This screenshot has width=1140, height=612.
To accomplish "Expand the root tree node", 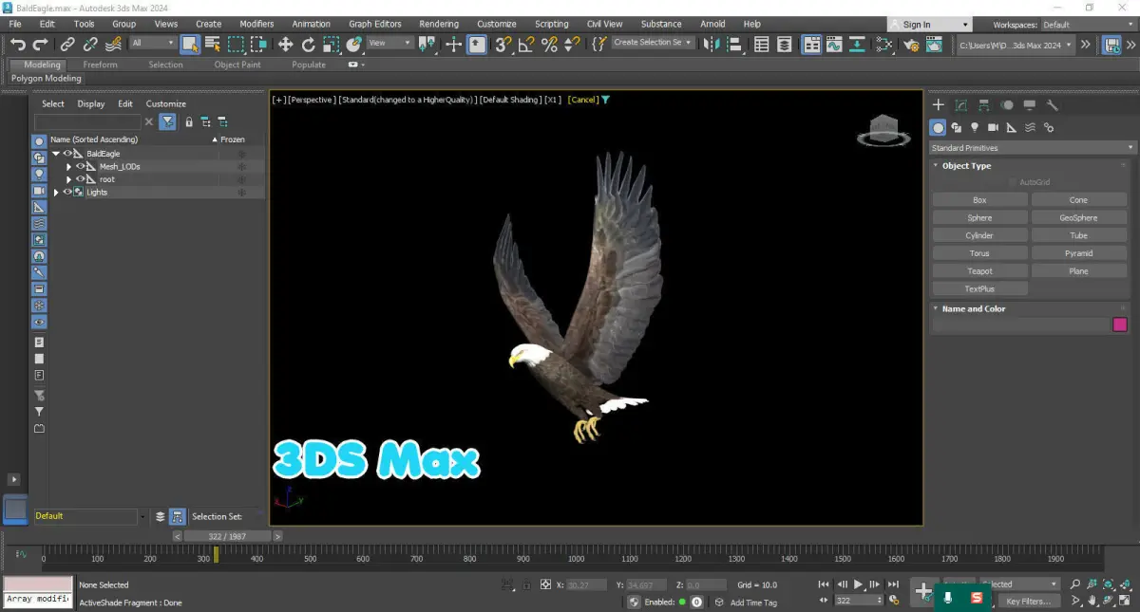I will click(68, 179).
